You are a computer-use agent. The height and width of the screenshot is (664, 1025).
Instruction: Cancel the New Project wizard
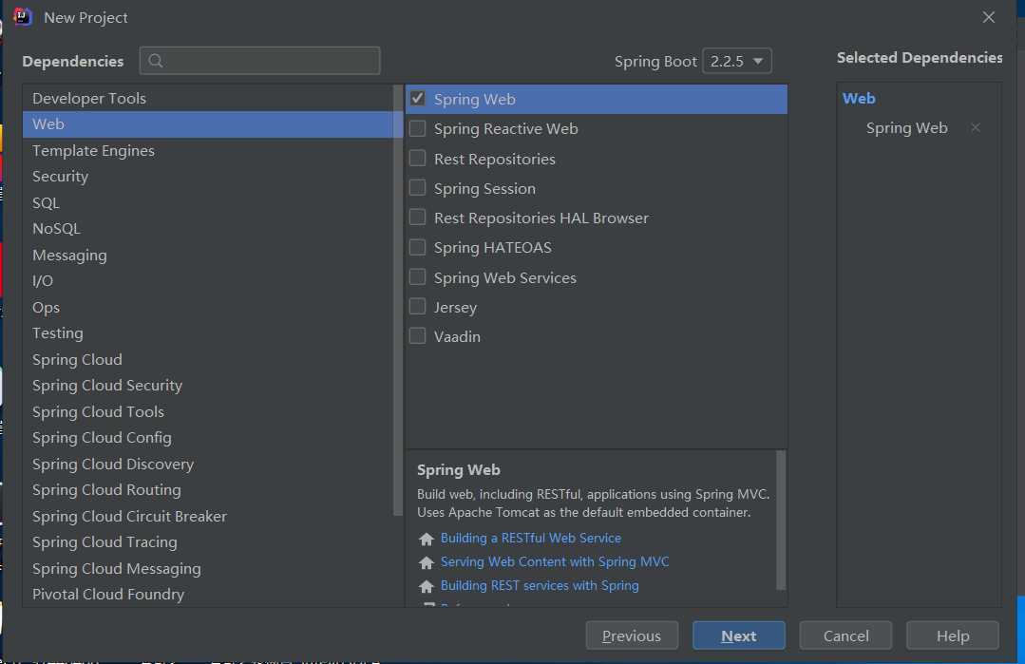click(x=845, y=636)
